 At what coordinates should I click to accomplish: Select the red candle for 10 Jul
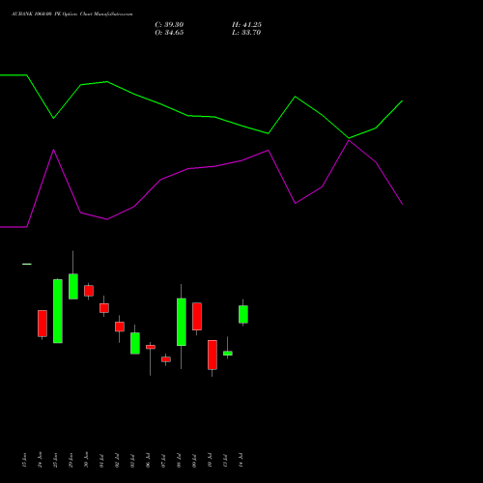tap(213, 355)
